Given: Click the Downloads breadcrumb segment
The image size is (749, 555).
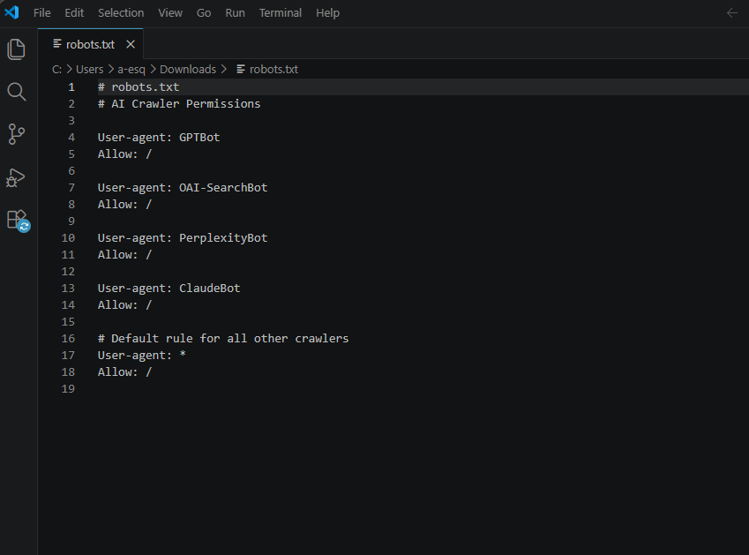Looking at the screenshot, I should click(188, 69).
